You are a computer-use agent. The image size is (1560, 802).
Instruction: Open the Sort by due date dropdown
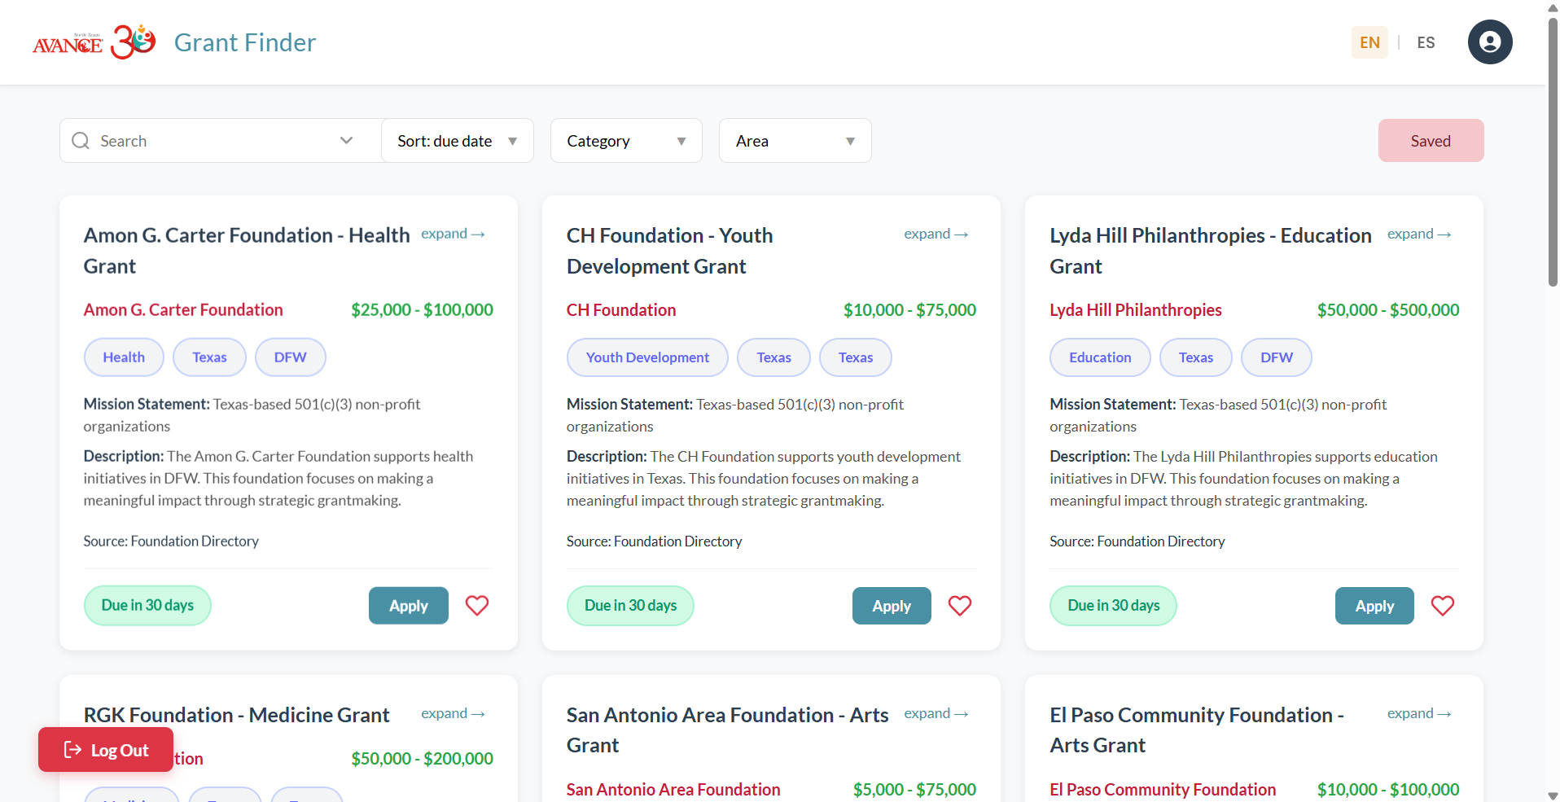click(457, 140)
